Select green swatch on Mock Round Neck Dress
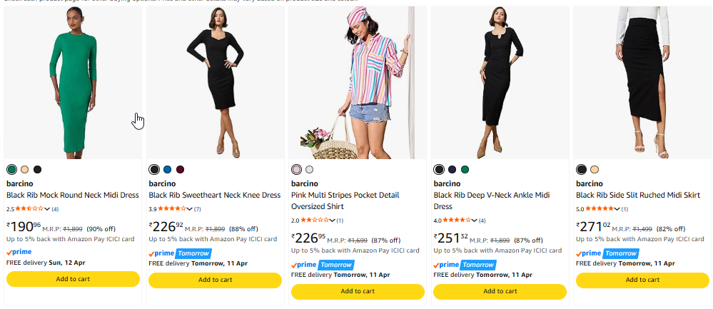Viewport: 713px width, 309px height. (x=11, y=170)
